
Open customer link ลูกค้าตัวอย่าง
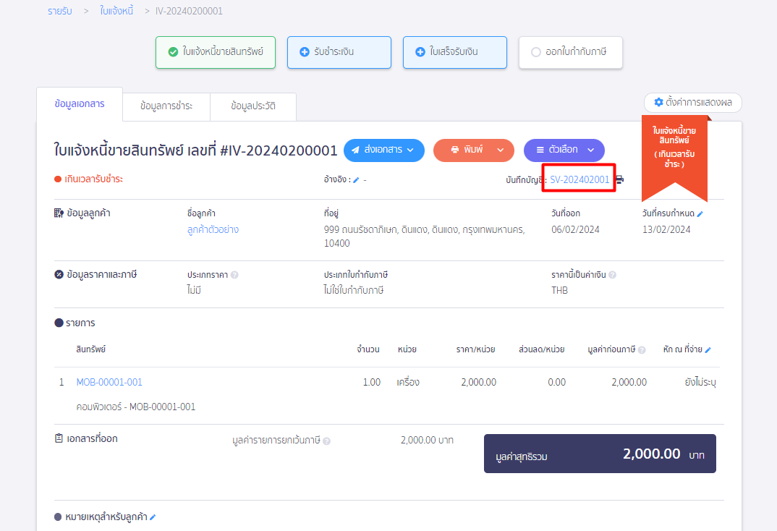[x=213, y=230]
